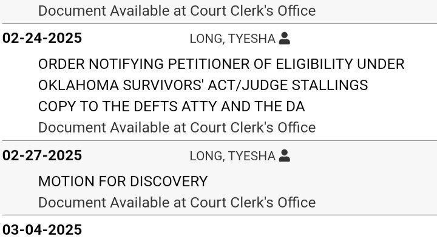Image resolution: width=437 pixels, height=245 pixels.
Task: Click the document availability note under Motion for Discovery
Action: point(177,202)
